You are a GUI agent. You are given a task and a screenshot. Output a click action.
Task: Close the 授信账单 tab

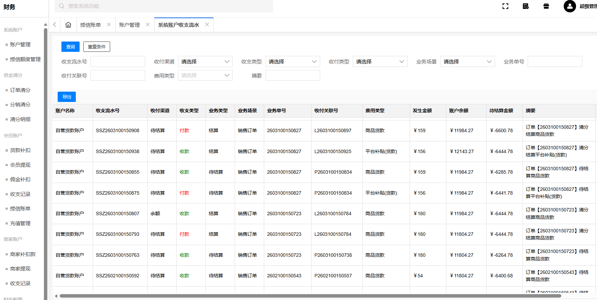(109, 24)
